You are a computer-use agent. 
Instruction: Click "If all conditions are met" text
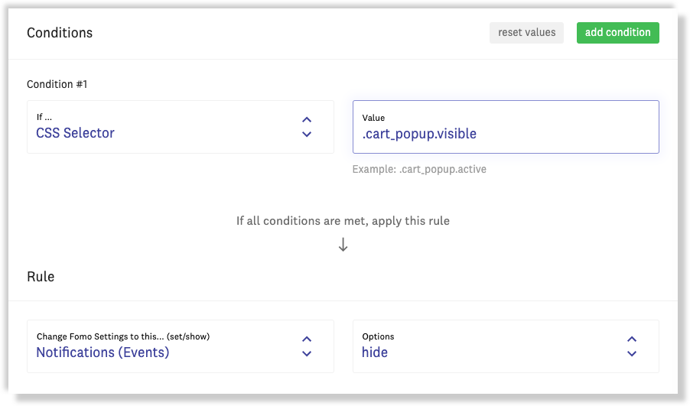[x=343, y=221]
